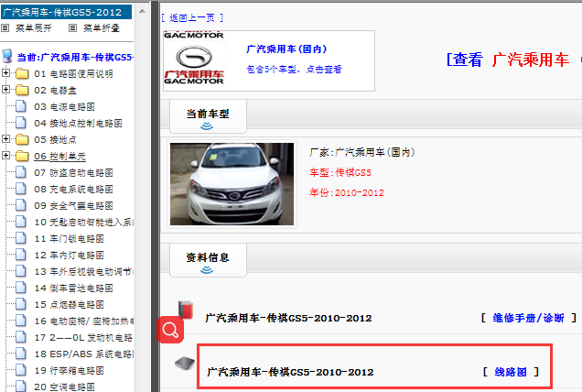
Task: Click the 车型:传祺GS5 text
Action: coord(340,172)
